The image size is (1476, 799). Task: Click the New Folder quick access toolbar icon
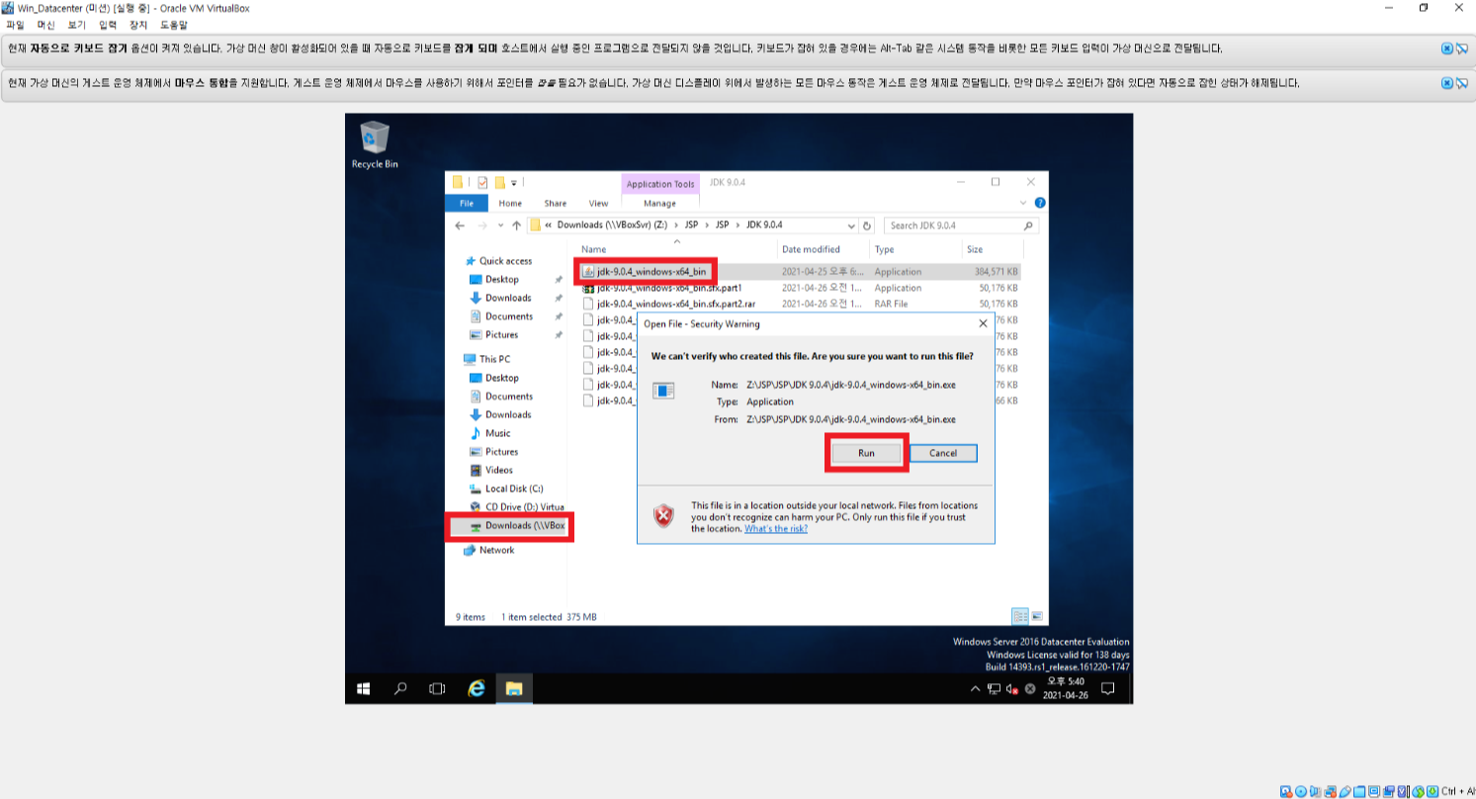(500, 183)
